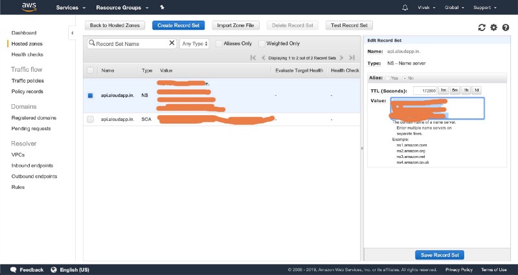Open Traffic policies page

click(x=27, y=81)
